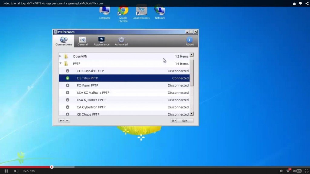This screenshot has width=310, height=174.
Task: Click the lock icon for RO Fawn PPTP
Action: pos(68,85)
